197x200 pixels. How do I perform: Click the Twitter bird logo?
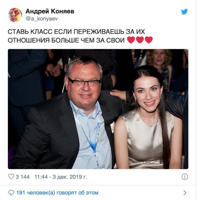pos(184,12)
